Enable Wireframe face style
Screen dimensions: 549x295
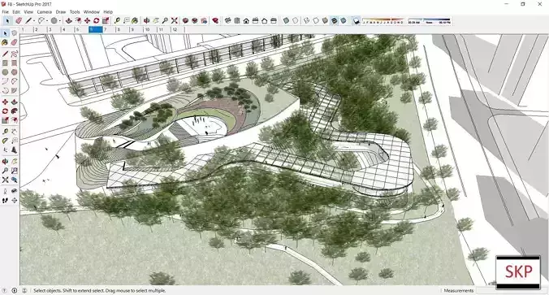coord(307,21)
